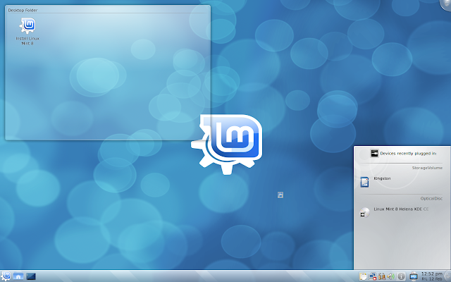Image resolution: width=451 pixels, height=282 pixels.
Task: Click the StorageVolume category label
Action: pos(427,168)
